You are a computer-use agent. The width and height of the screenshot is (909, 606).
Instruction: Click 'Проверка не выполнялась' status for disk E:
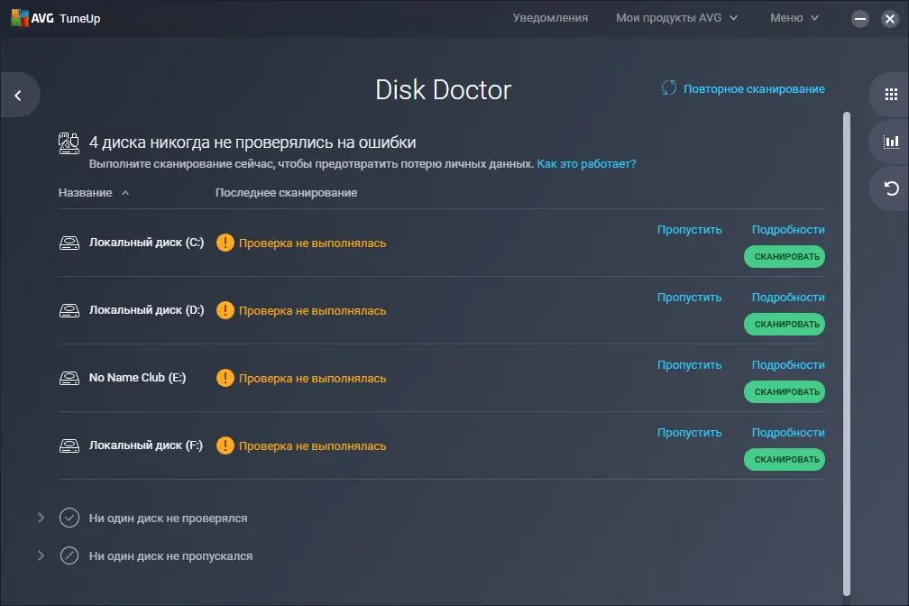[x=312, y=379]
